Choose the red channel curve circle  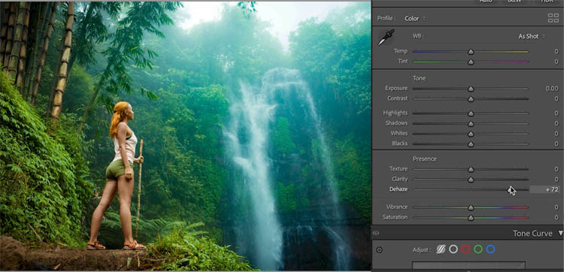[465, 249]
